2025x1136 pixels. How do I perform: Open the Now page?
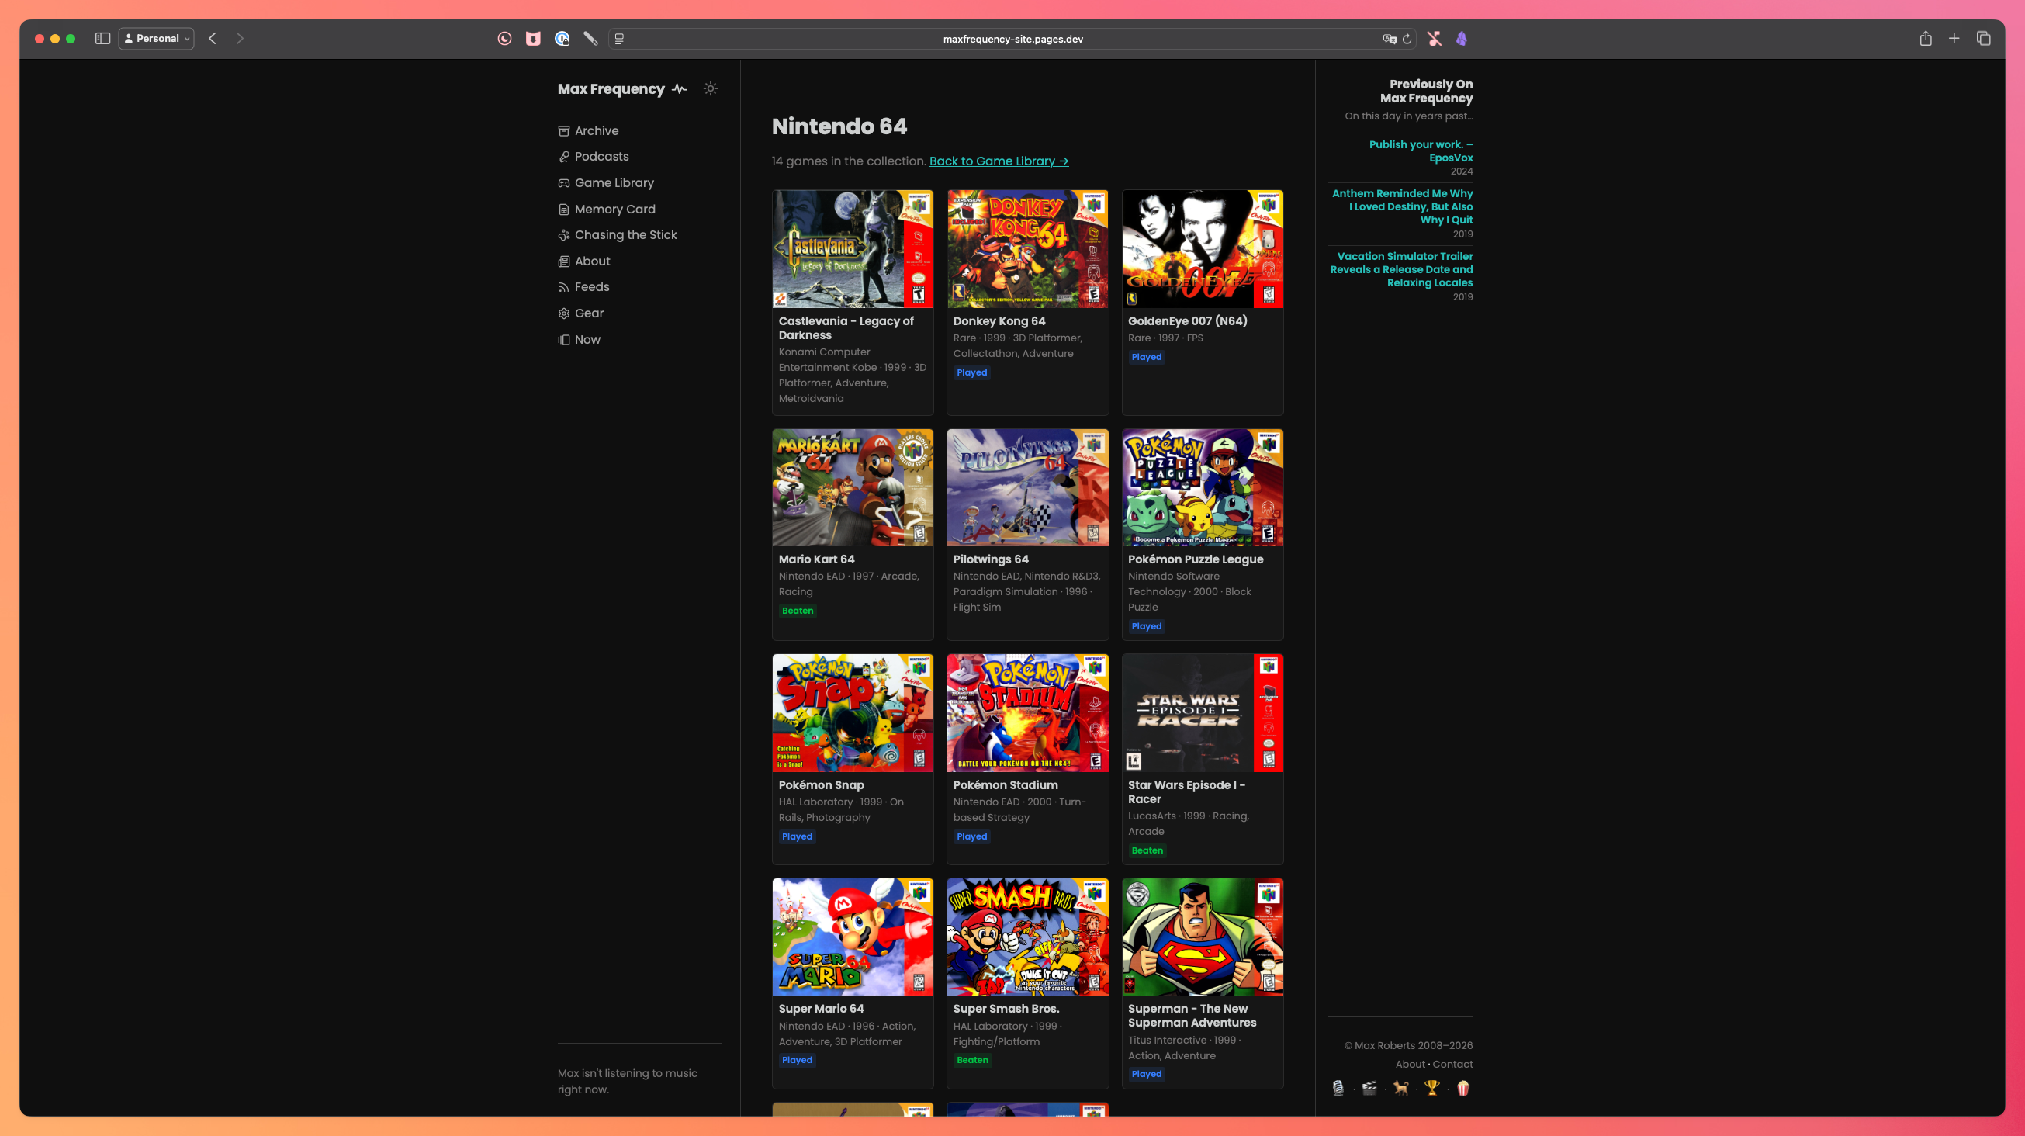click(x=587, y=339)
